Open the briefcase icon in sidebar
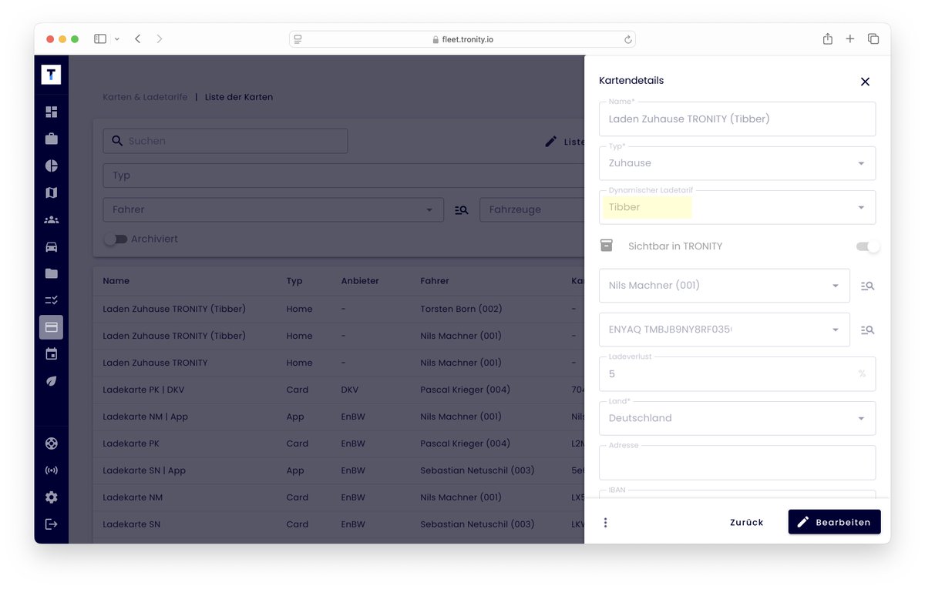Screen dimensions: 925x589 [x=51, y=139]
